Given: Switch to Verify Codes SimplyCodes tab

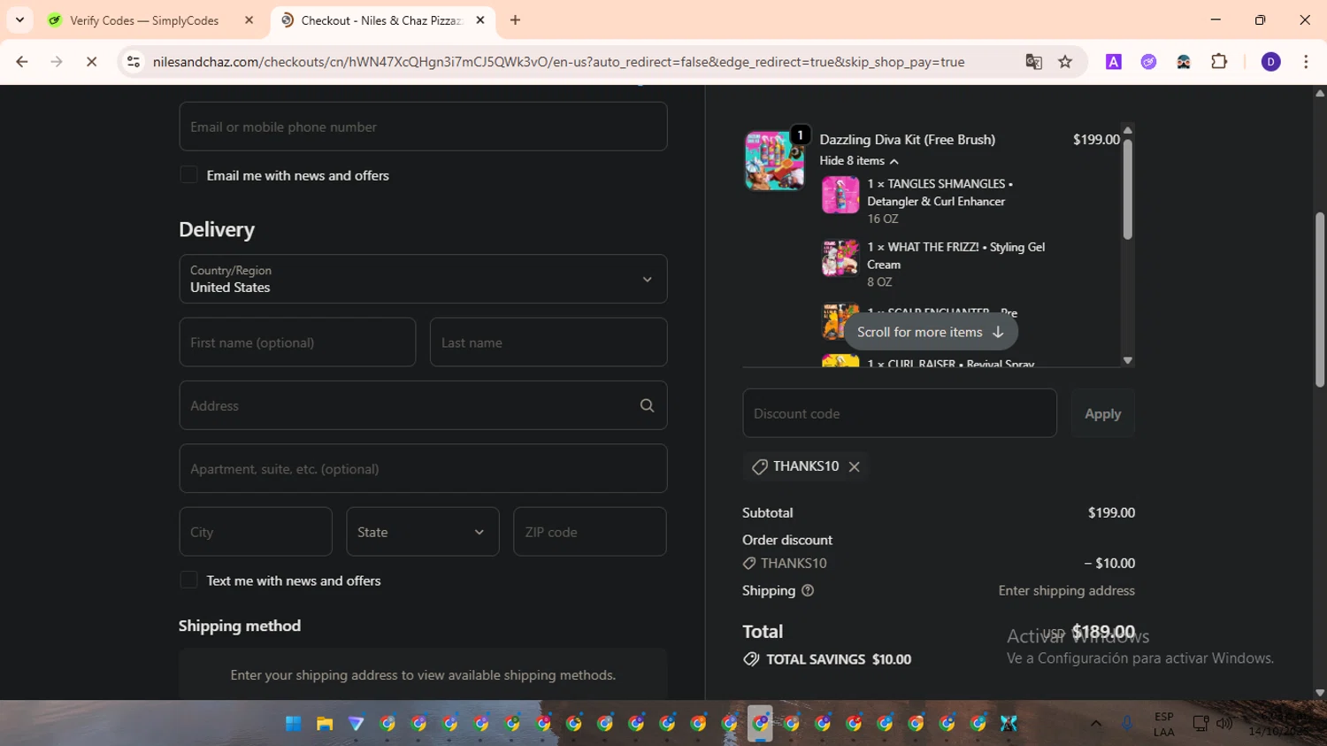Looking at the screenshot, I should pos(144,20).
